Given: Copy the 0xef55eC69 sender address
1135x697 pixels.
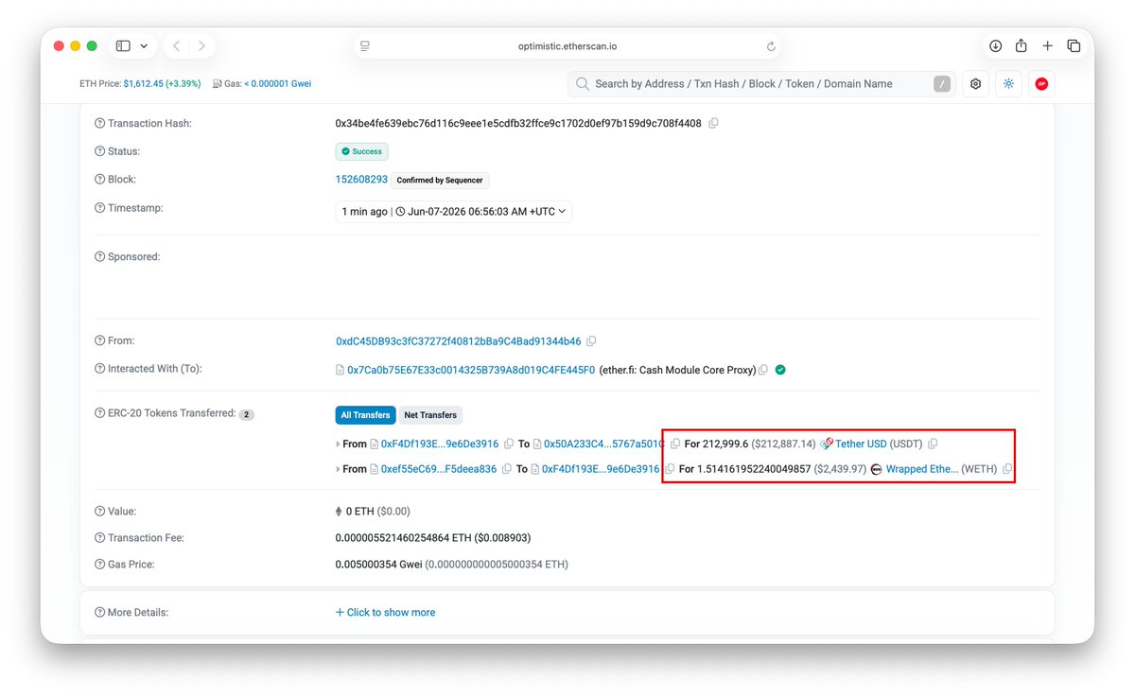Looking at the screenshot, I should pos(507,469).
